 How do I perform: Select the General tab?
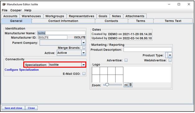pos(16,21)
